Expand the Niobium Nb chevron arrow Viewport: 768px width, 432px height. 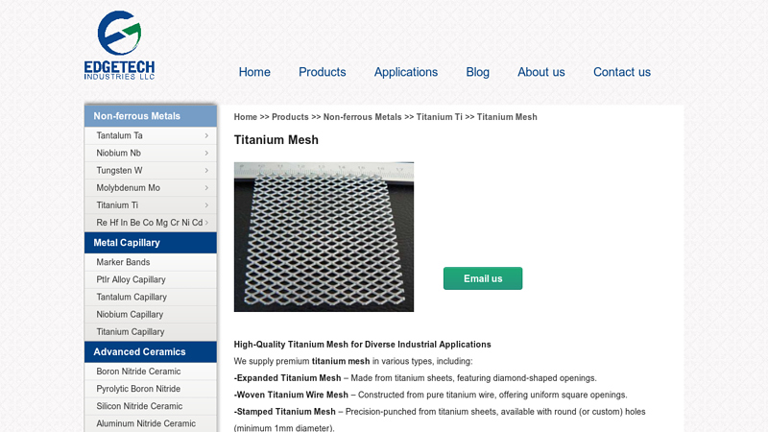[x=206, y=154]
